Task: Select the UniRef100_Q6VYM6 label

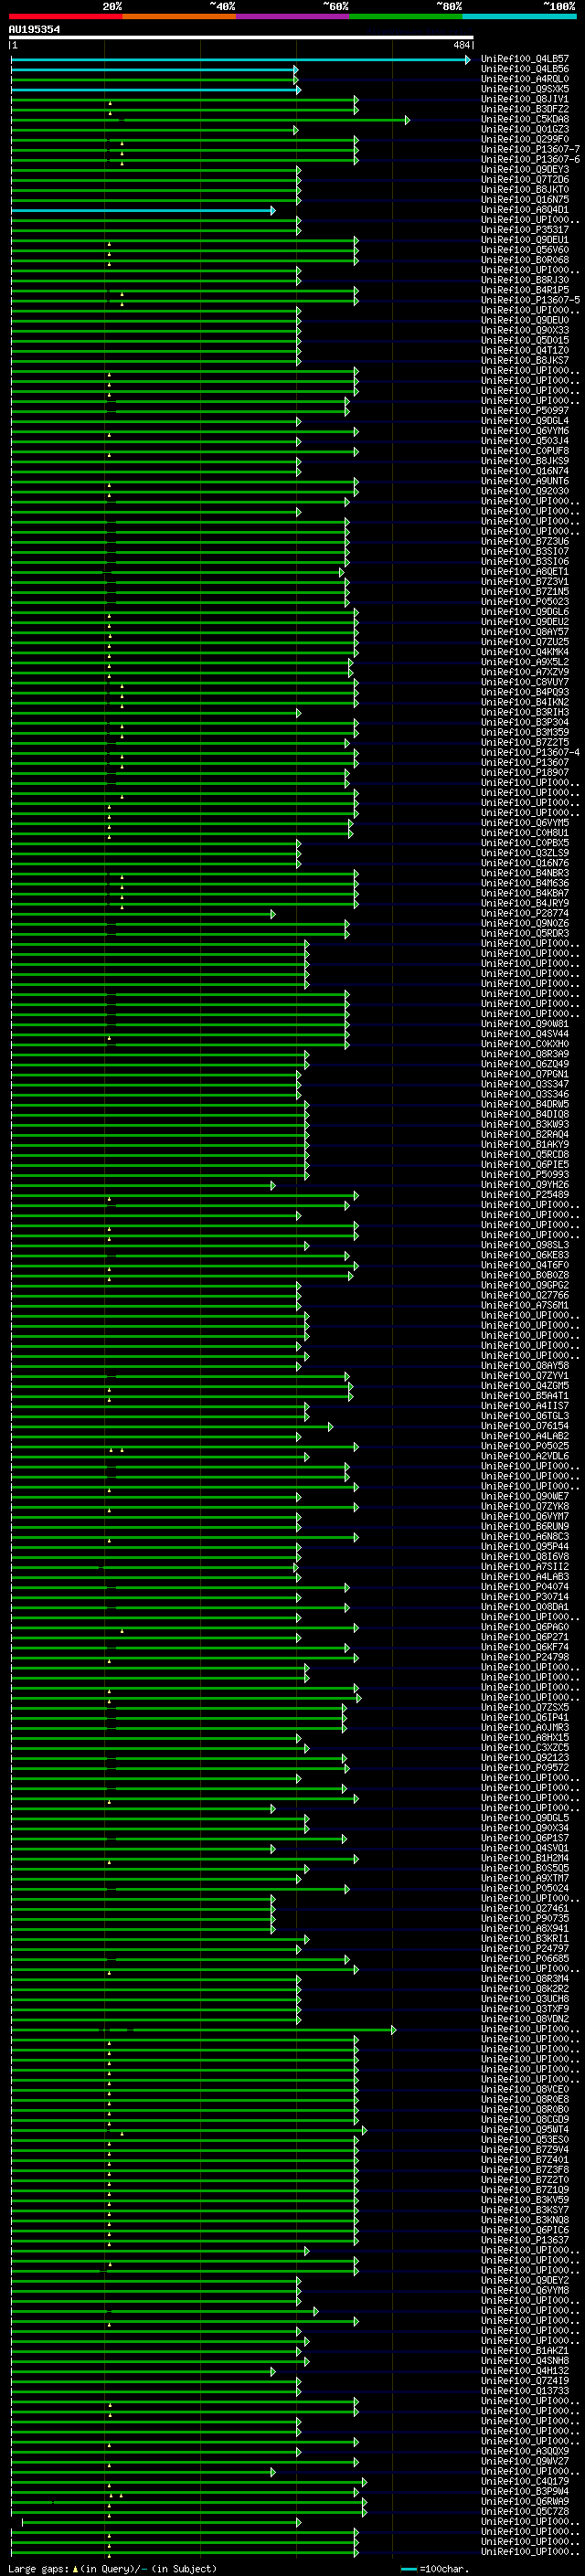Action: tap(524, 431)
